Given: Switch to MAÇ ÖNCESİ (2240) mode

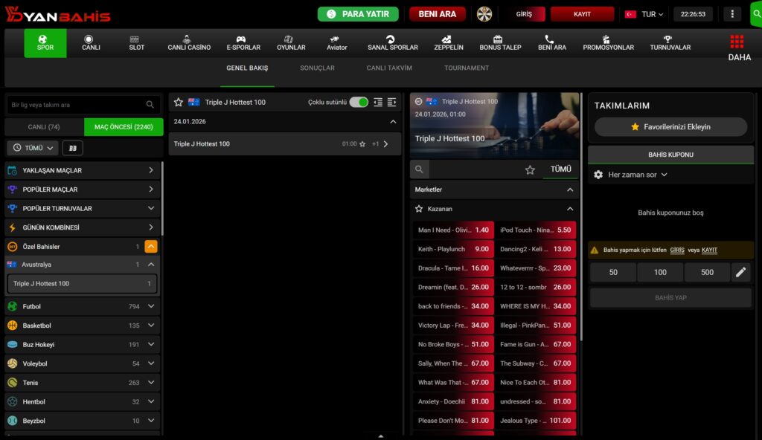Looking at the screenshot, I should tap(124, 127).
